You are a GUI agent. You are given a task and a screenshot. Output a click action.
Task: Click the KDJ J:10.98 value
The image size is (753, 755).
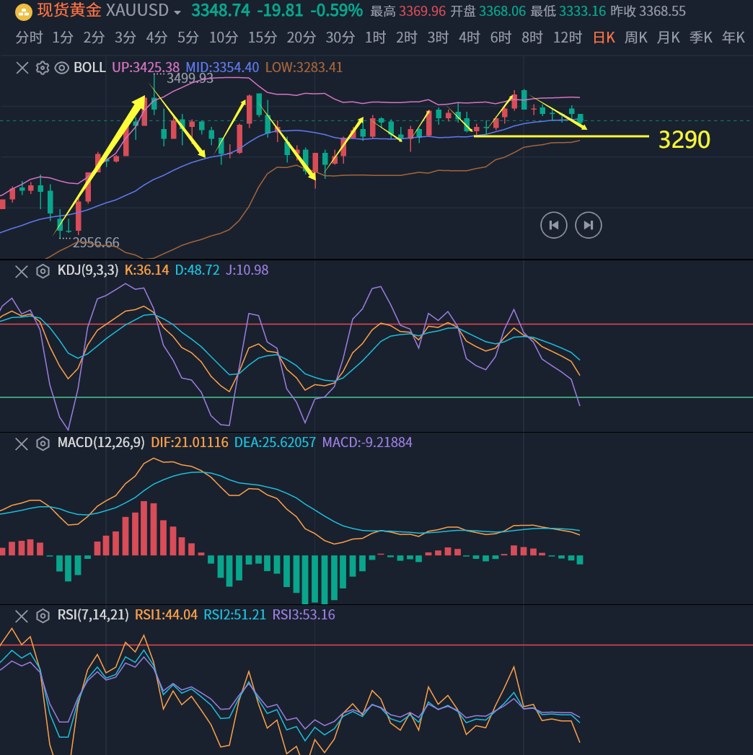pyautogui.click(x=247, y=270)
